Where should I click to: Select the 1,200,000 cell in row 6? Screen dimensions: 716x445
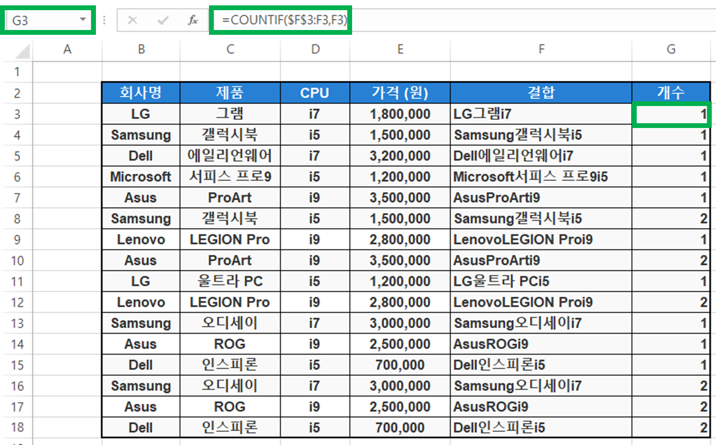click(x=400, y=177)
